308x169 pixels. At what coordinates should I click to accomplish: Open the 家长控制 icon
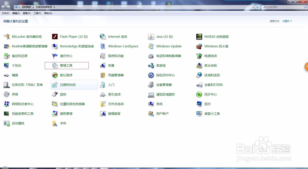[x=199, y=66]
